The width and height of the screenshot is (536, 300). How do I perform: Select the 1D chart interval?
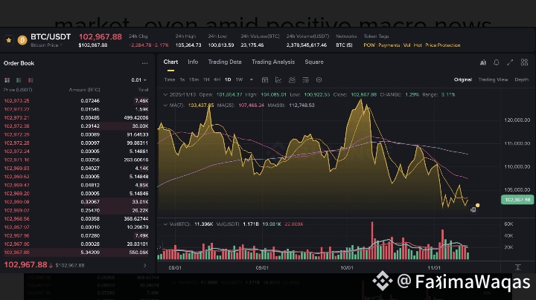(228, 79)
